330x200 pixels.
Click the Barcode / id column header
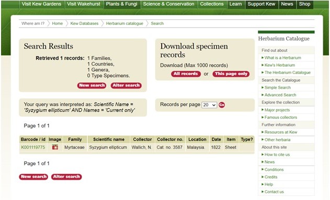tap(33, 140)
